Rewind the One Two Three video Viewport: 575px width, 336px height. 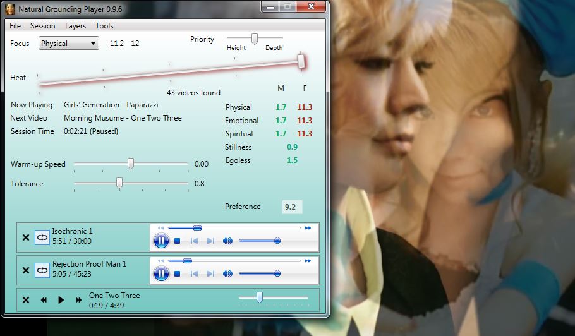[44, 300]
